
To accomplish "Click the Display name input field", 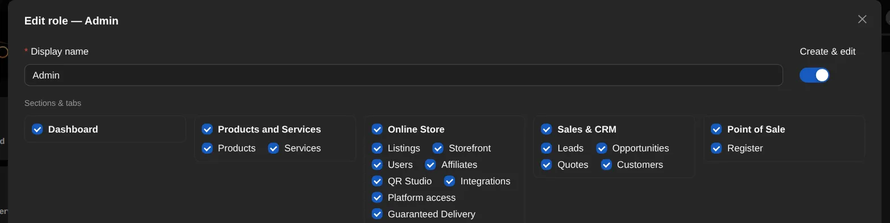I will point(403,75).
